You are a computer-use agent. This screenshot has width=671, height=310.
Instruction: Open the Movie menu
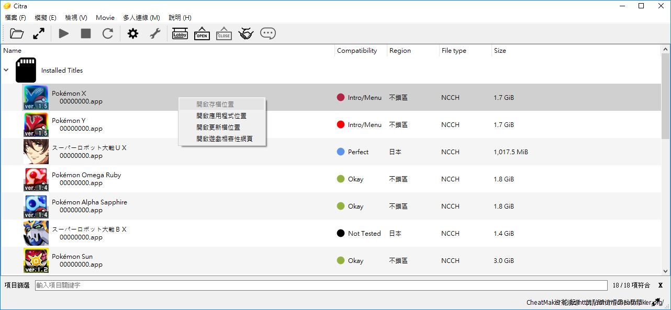coord(105,18)
